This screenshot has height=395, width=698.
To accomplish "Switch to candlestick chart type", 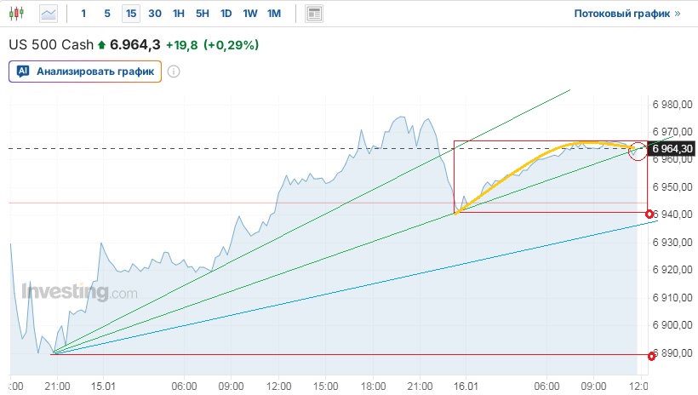I will pos(20,14).
